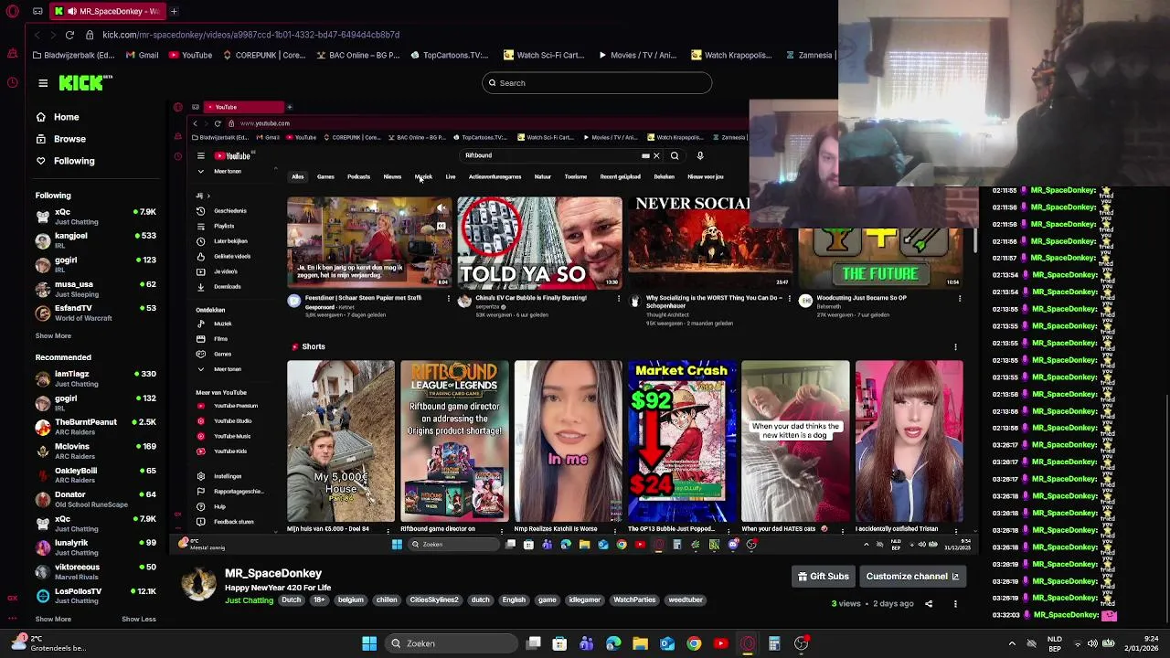Click the Kick search field

point(597,83)
